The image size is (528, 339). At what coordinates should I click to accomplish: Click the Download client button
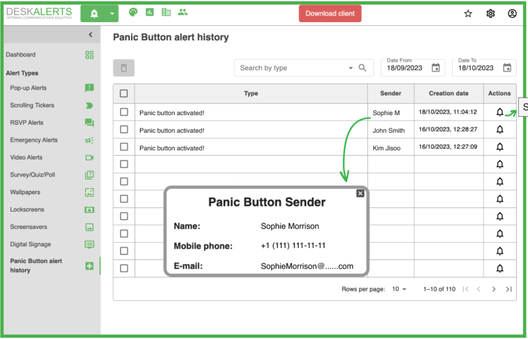click(x=330, y=14)
